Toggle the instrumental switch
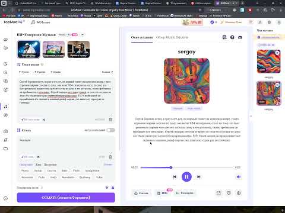Viewport: 285px width, 213px height. coord(110,130)
